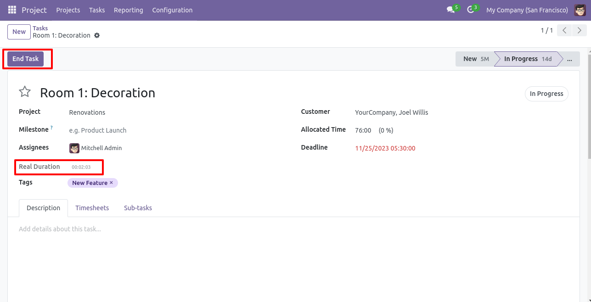Go to next record arrow
591x302 pixels.
tap(580, 30)
